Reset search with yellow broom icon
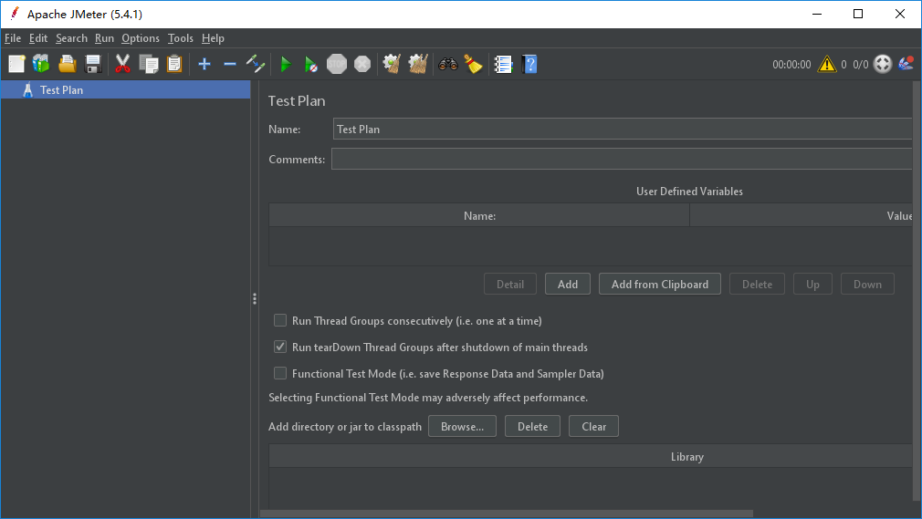This screenshot has height=519, width=922. (474, 64)
